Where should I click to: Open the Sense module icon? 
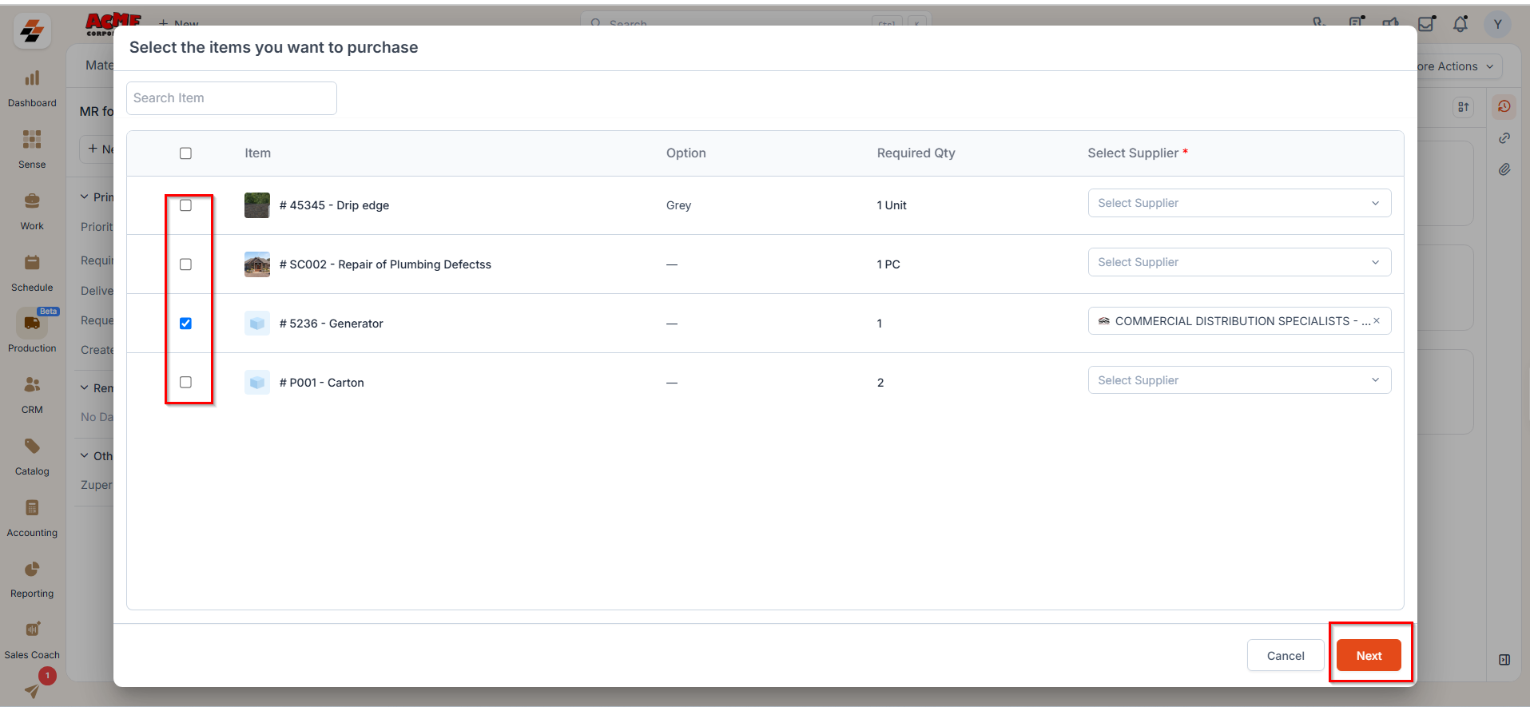coord(32,140)
